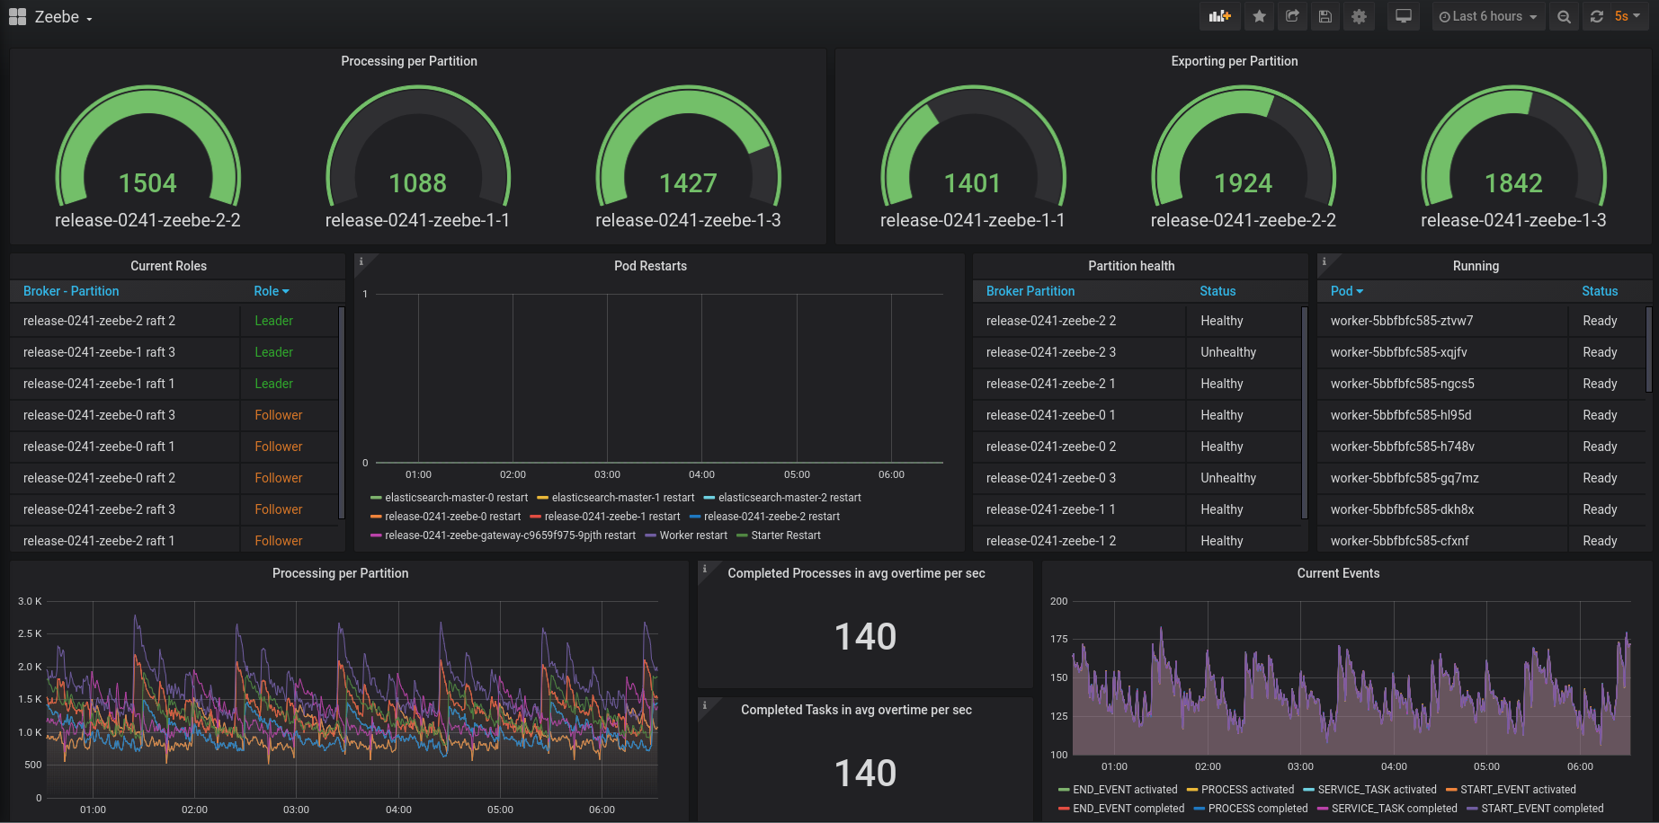This screenshot has height=823, width=1659.
Task: Open the Zeebe dashboard grid icon
Action: 17,16
